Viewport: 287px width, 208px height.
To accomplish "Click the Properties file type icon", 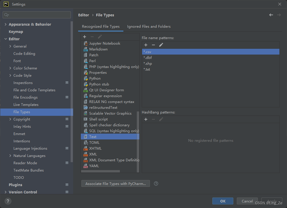I will pos(85,73).
